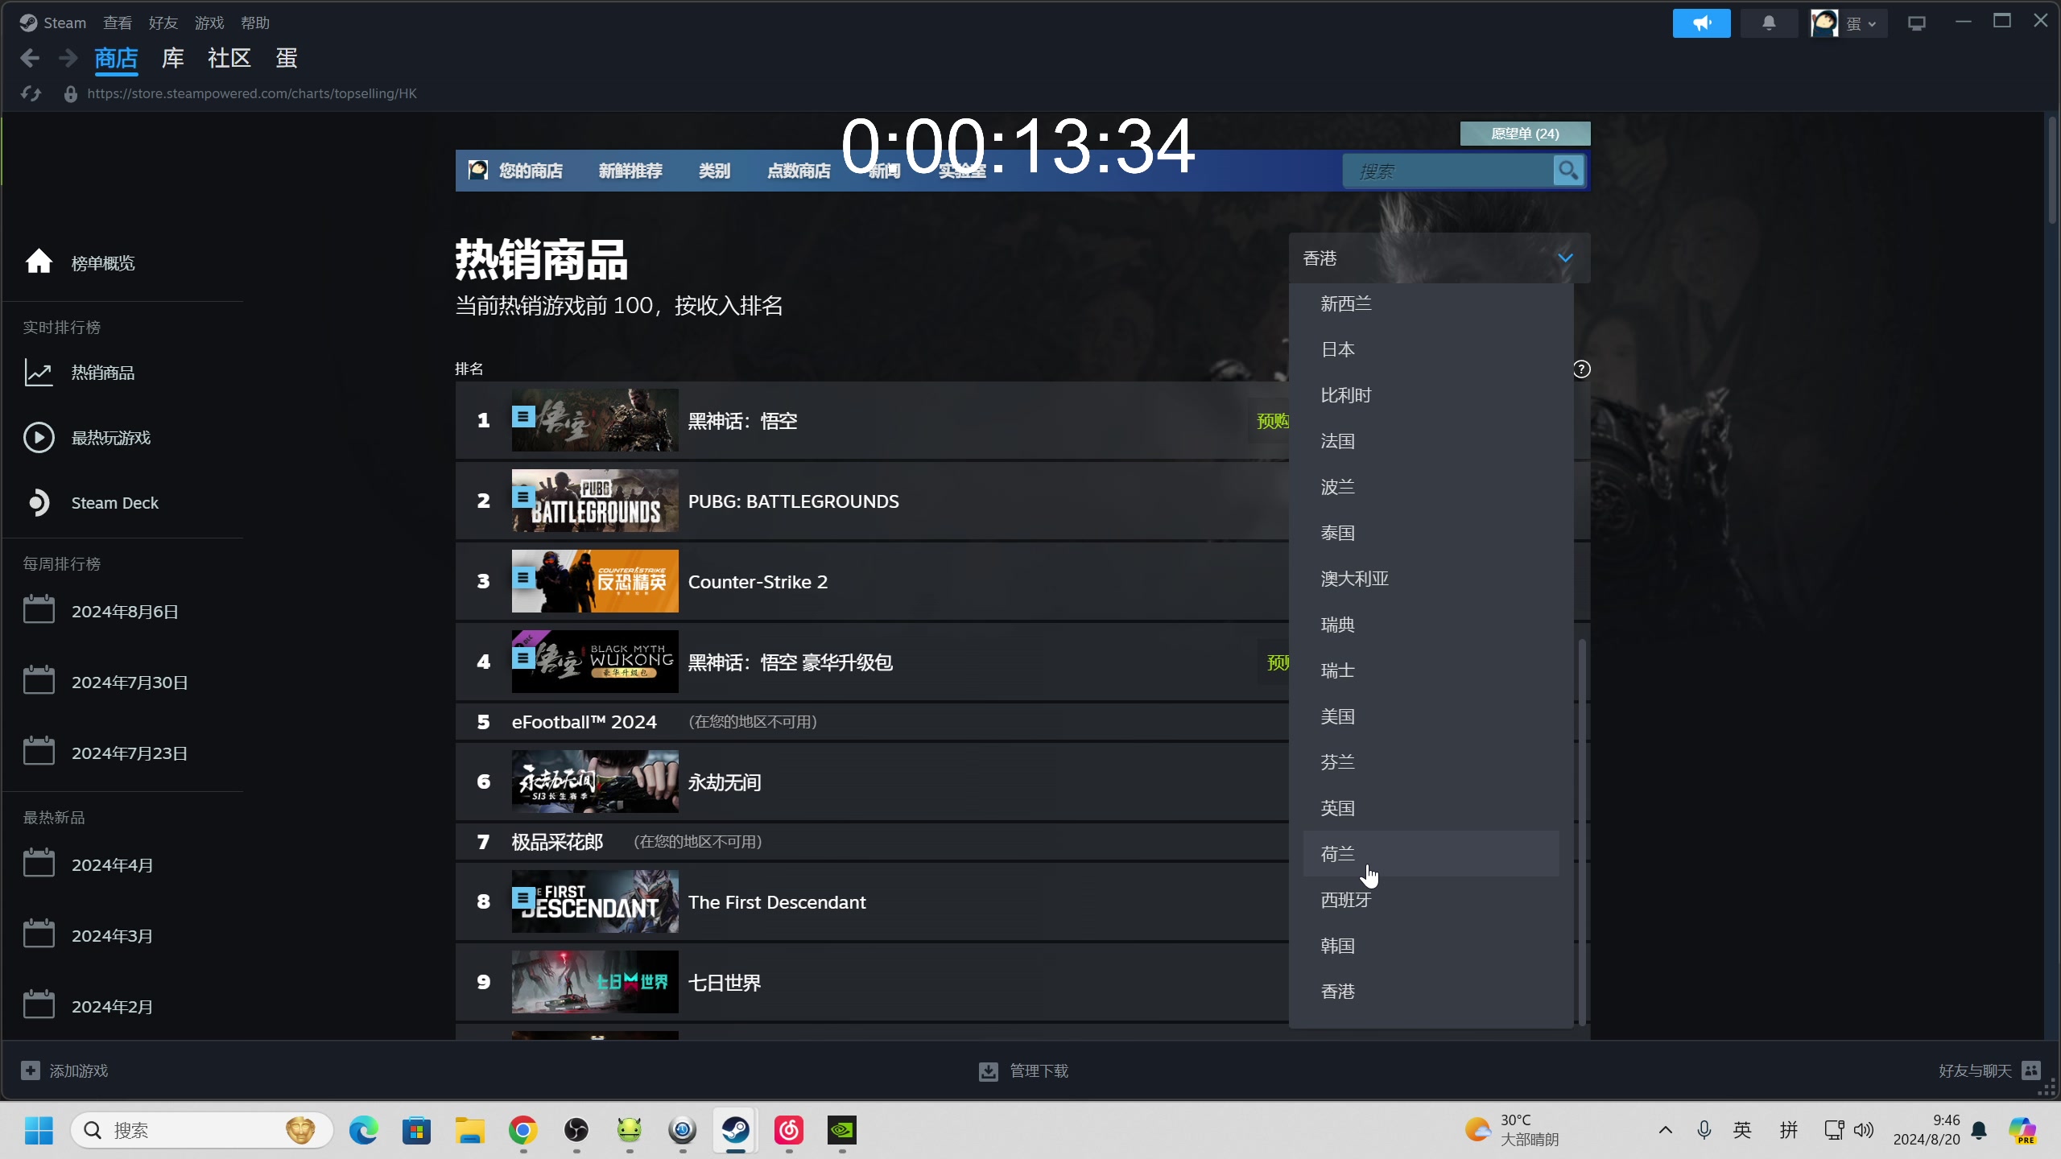The height and width of the screenshot is (1159, 2061).
Task: Open the 好友 menu
Action: pyautogui.click(x=163, y=23)
